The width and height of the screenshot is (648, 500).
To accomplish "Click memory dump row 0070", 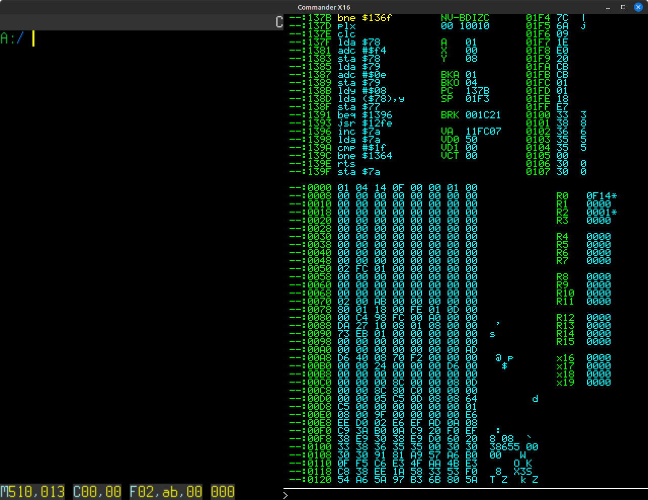I will pos(383,302).
